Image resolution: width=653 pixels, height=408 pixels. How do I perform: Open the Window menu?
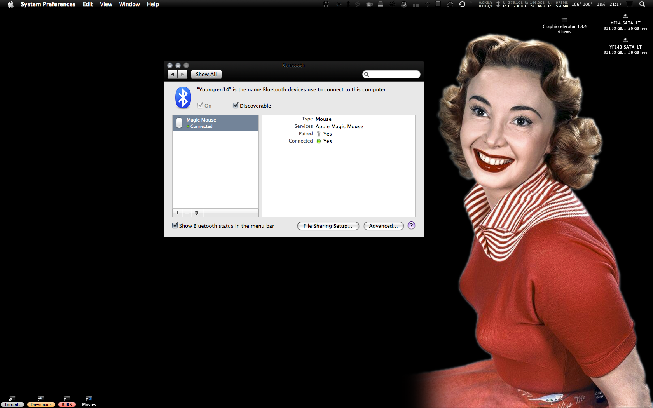click(129, 4)
